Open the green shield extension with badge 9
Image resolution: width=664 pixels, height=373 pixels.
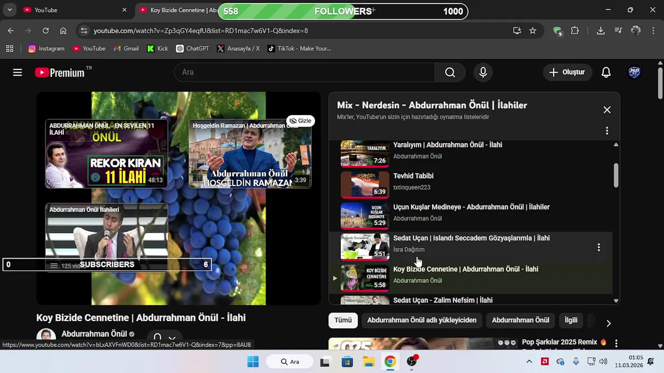coord(558,31)
